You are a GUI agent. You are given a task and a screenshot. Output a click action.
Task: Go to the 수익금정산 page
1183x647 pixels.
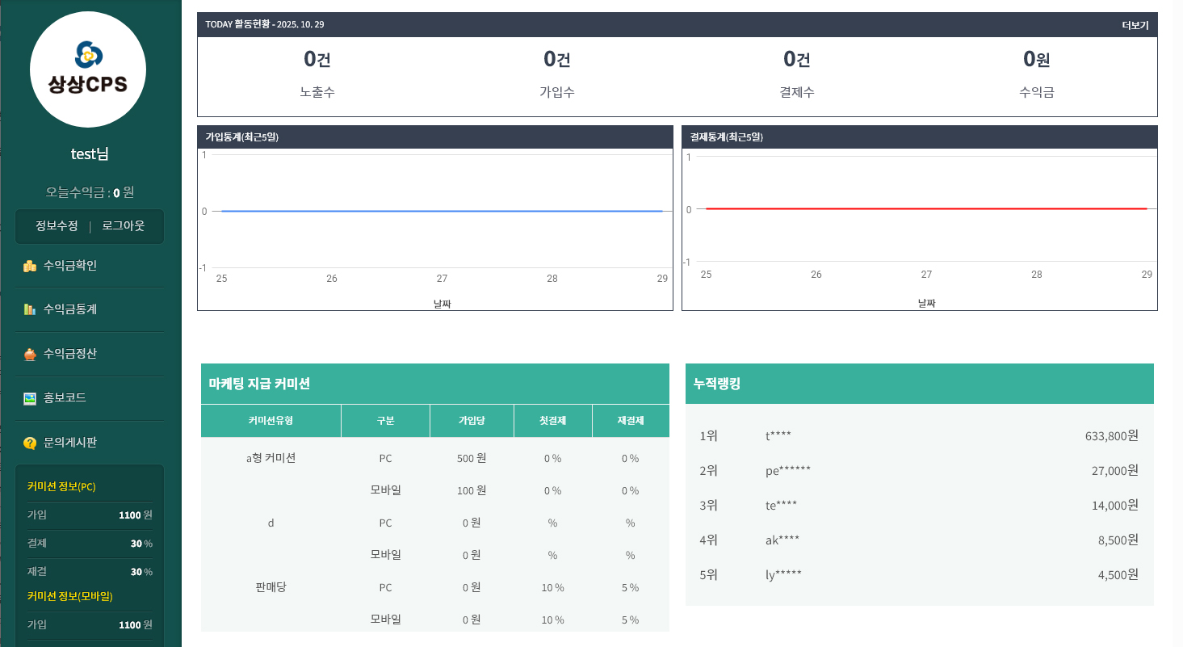[x=70, y=354]
